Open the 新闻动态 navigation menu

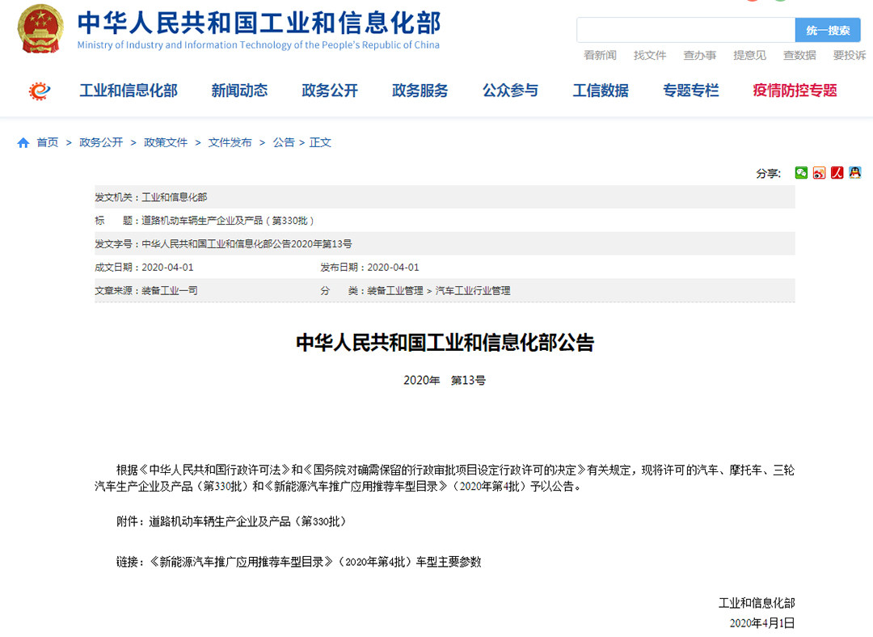tap(239, 91)
